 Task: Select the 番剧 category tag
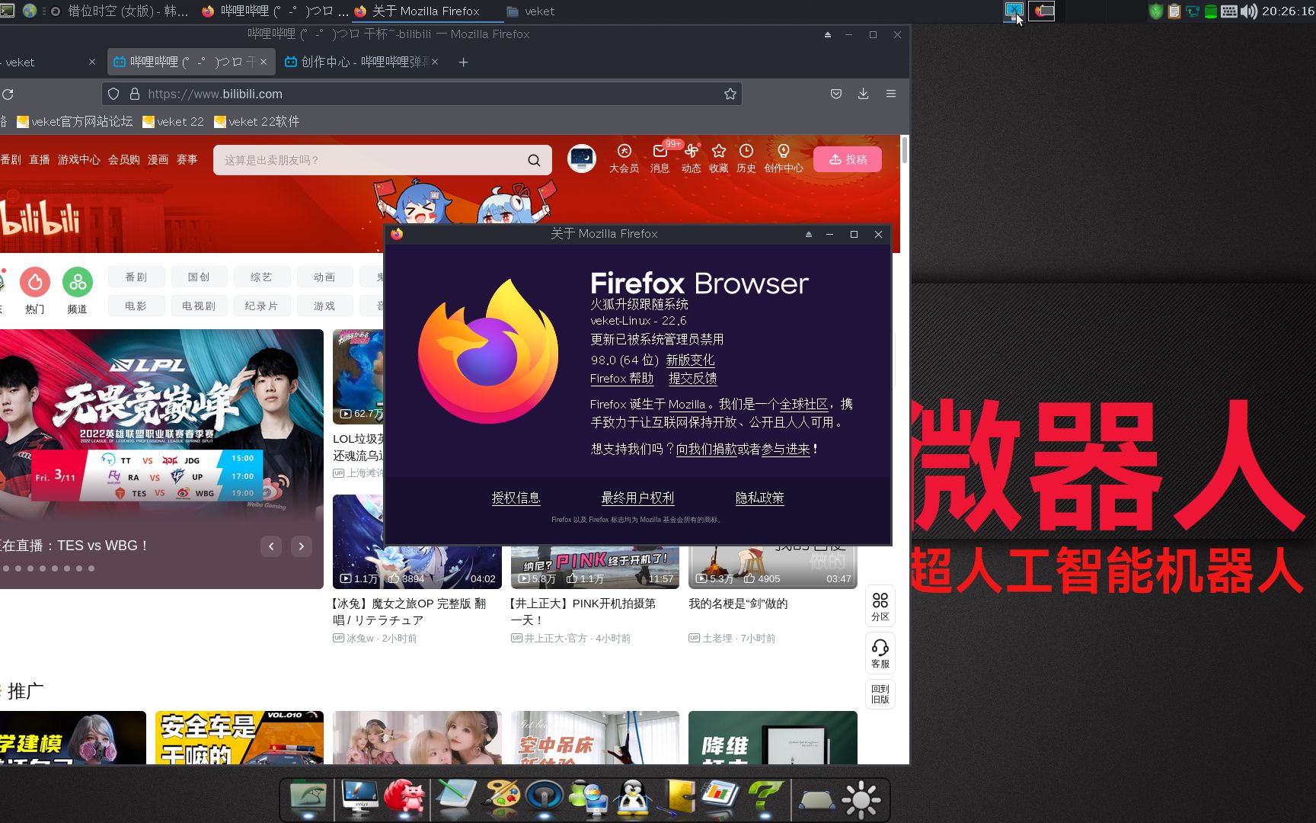[136, 277]
